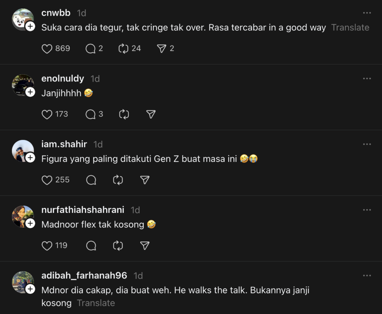Open more options menu for nurfathiahshahrani's comment
Image resolution: width=382 pixels, height=314 pixels.
click(367, 210)
